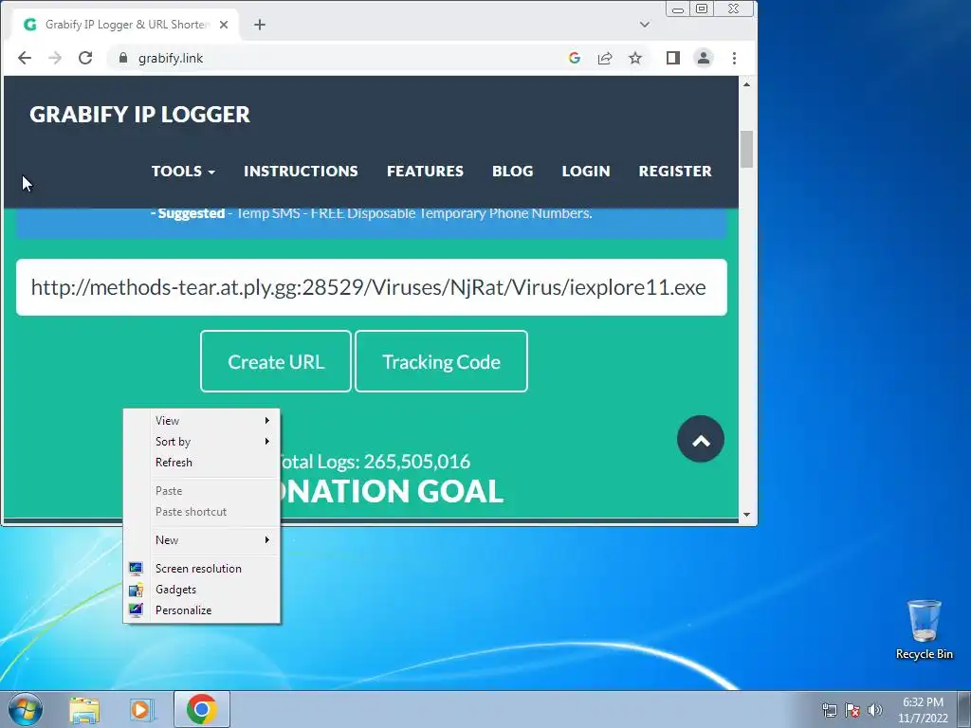
Task: Click the scroll-to-top round arrow button
Action: 701,439
